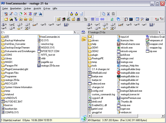Viewport: 166px width, 123px height.
Task: Click the root backslash button in left path bar
Action: point(75,32)
